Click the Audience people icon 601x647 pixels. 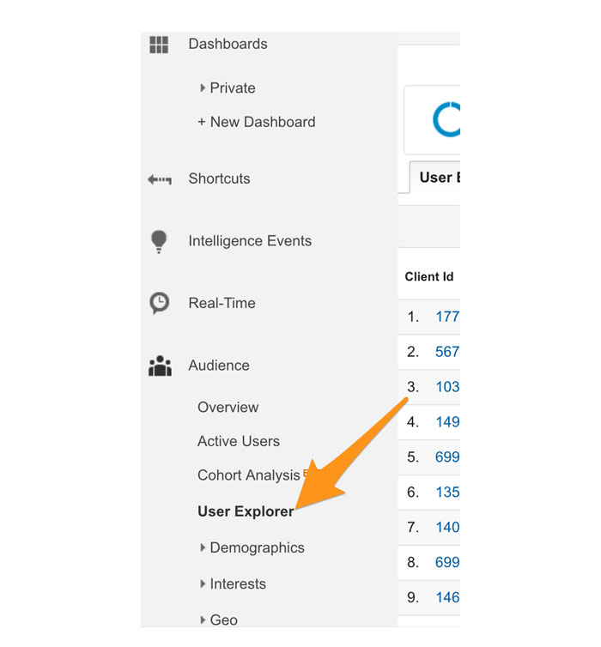tap(160, 366)
